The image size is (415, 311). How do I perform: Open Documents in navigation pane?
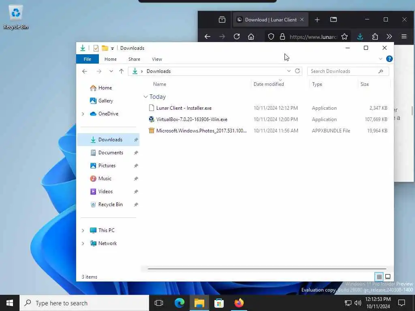(111, 153)
